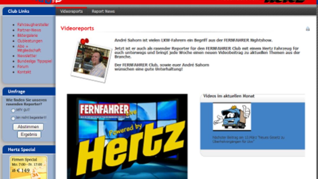Open the Fahrzeughersteller link
This screenshot has width=318, height=179.
33,25
